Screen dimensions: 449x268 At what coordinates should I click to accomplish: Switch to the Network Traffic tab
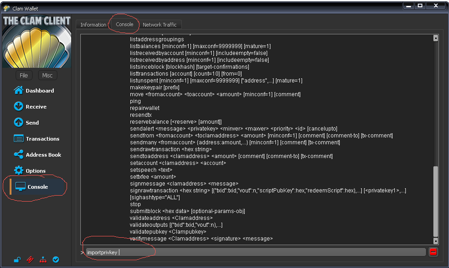159,25
